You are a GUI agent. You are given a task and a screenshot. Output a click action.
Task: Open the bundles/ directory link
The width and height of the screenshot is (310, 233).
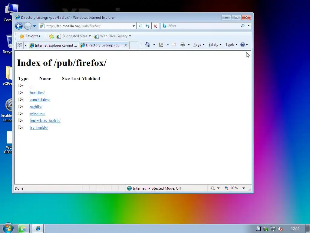click(37, 93)
